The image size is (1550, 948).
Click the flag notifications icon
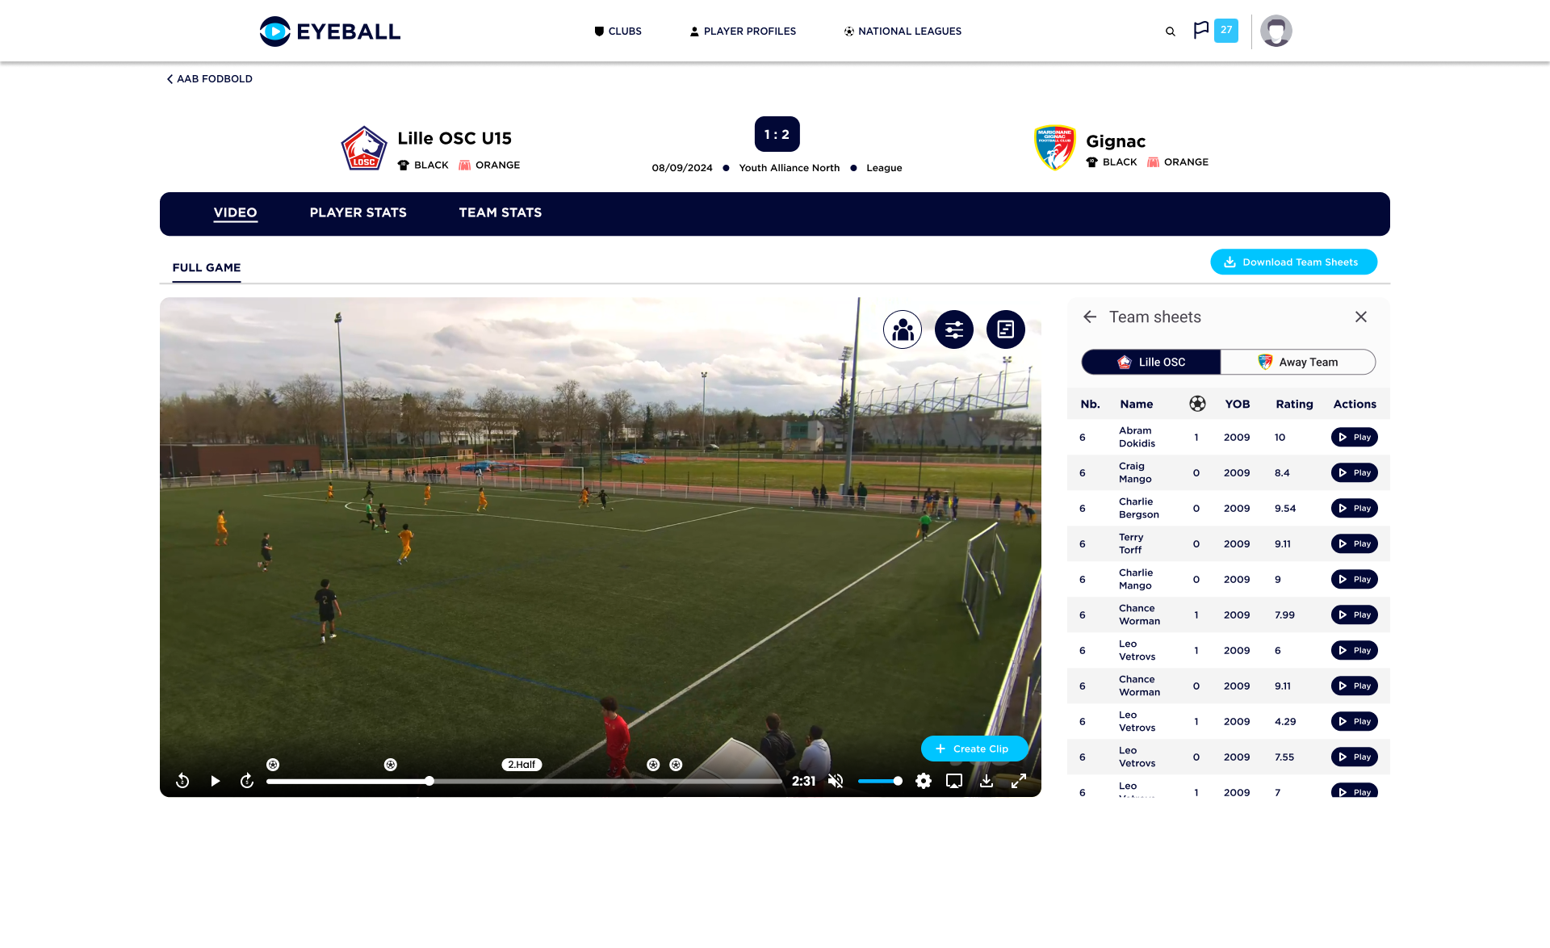click(x=1201, y=30)
